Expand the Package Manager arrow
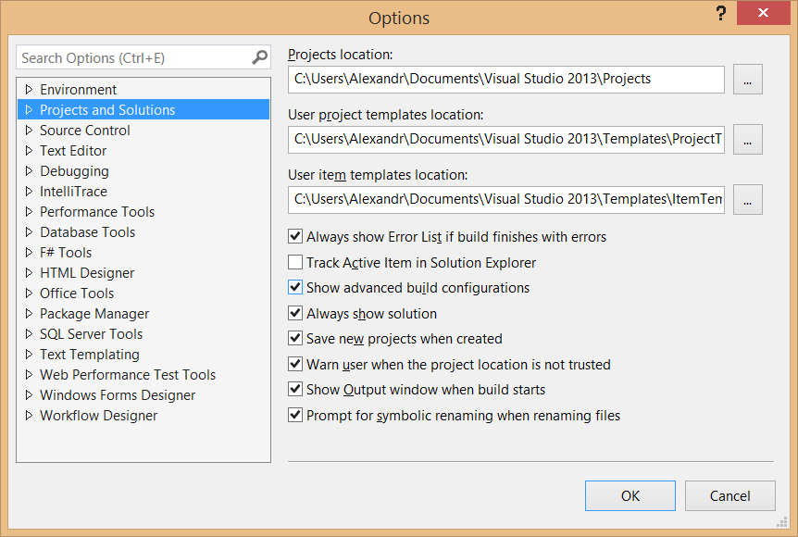 click(x=29, y=313)
